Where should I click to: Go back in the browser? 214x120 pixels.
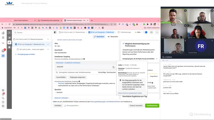[2, 24]
